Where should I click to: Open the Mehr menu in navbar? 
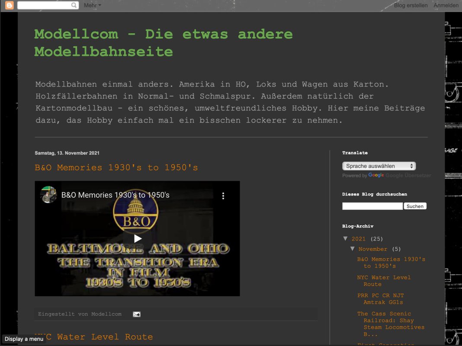92,5
